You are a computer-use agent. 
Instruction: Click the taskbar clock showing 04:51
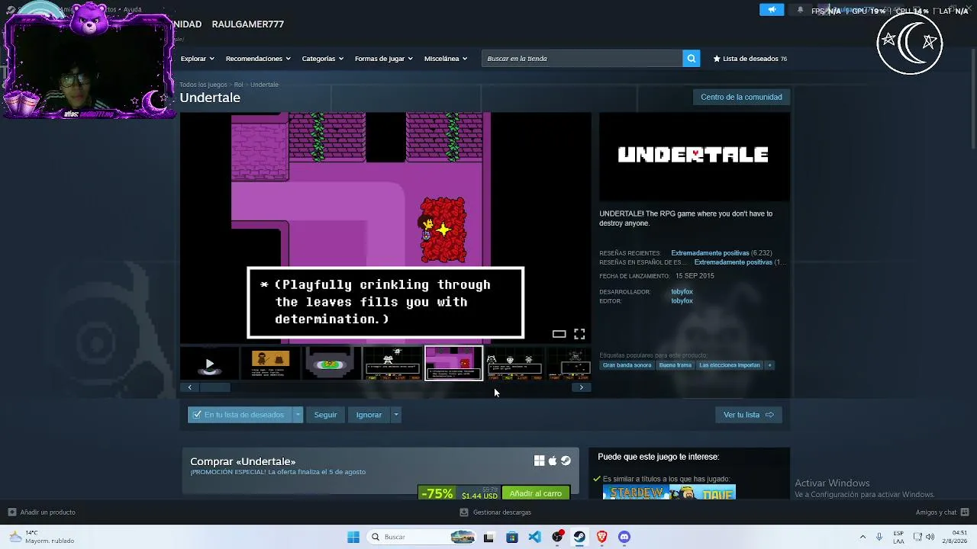(x=953, y=537)
